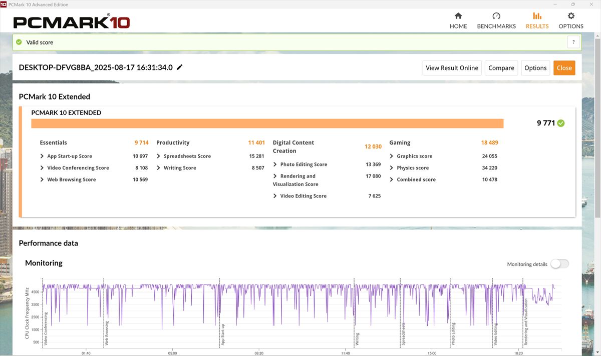
Task: Click the Benchmarks gauge icon
Action: tap(496, 16)
